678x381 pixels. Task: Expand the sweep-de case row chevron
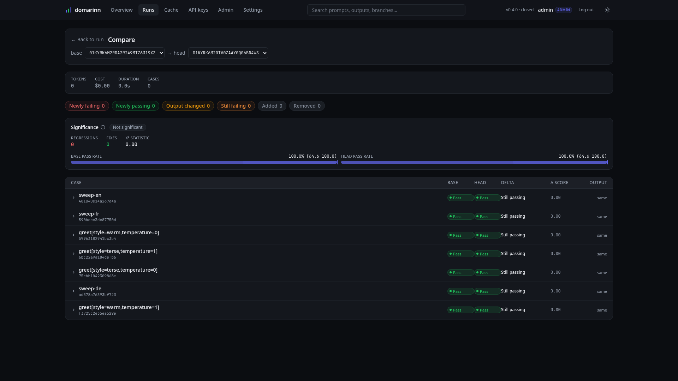(x=73, y=291)
